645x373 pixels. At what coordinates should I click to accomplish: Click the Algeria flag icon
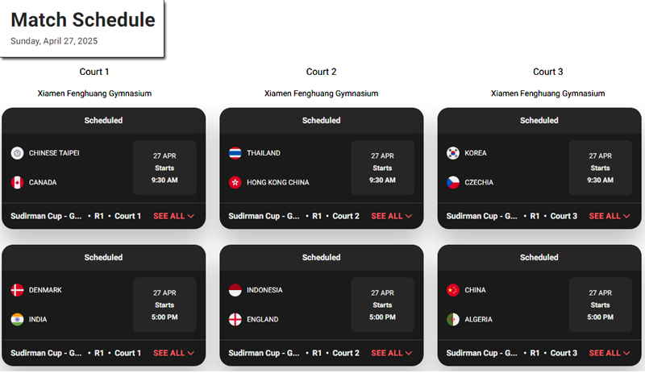[x=453, y=320]
